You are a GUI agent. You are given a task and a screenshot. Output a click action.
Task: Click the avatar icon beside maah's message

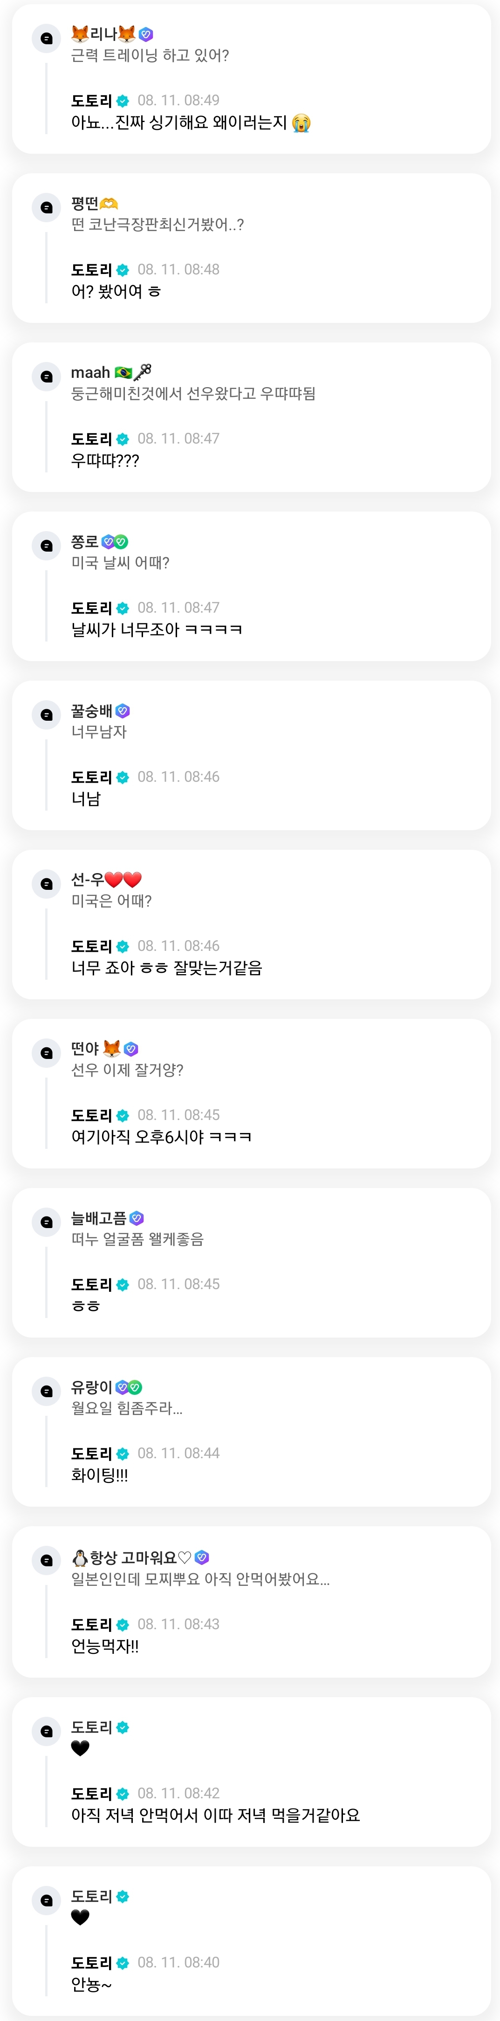pos(46,376)
